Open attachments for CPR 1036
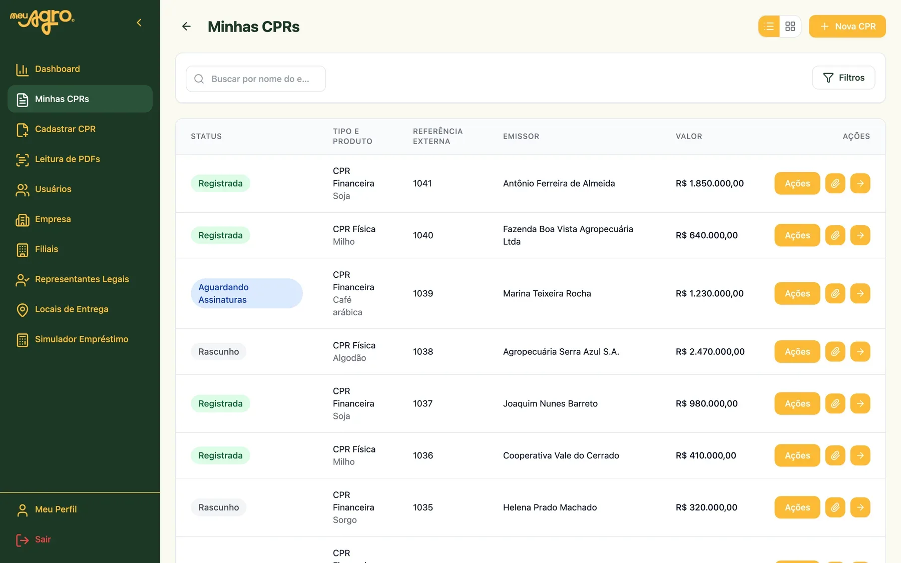The height and width of the screenshot is (563, 901). point(835,455)
